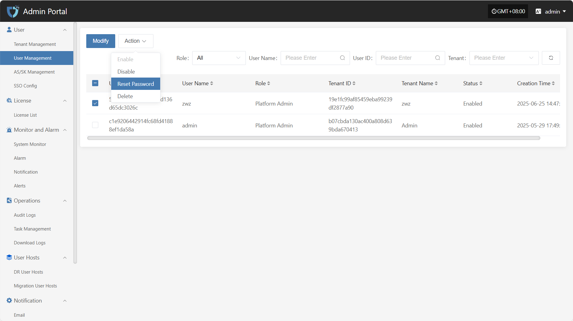Click the User Hosts layers icon

(9, 257)
